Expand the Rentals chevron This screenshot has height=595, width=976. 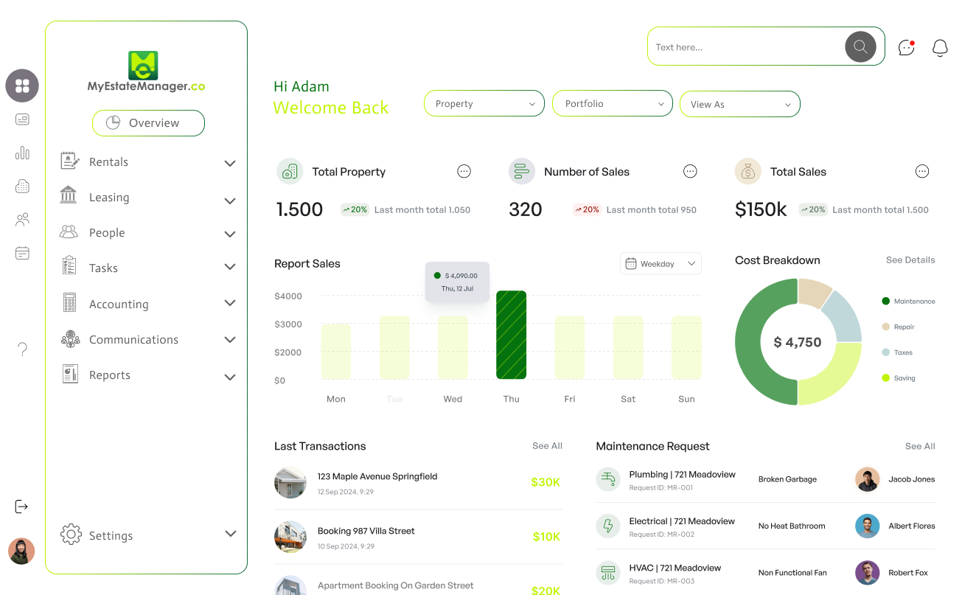(230, 163)
